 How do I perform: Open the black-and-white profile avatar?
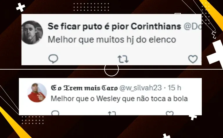point(32,33)
